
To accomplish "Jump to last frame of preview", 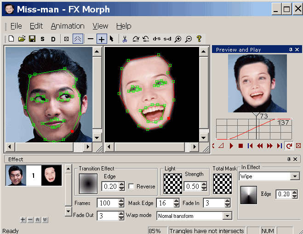I will (280, 146).
